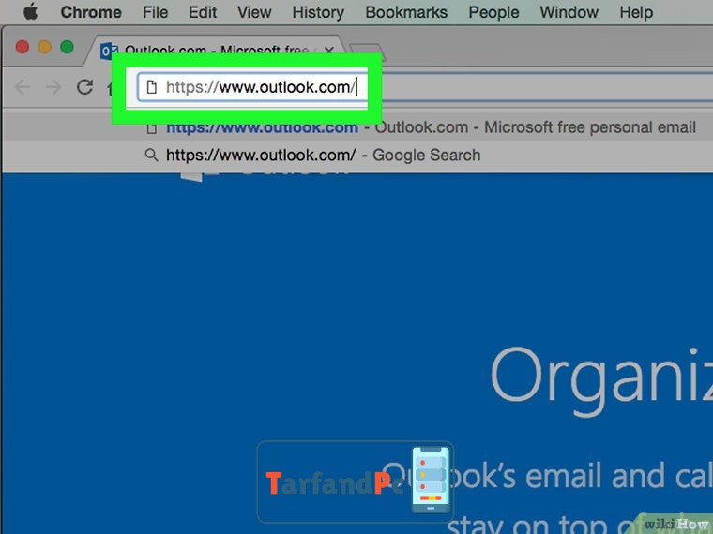Reload the page with the refresh icon
Image resolution: width=713 pixels, height=534 pixels.
click(x=84, y=87)
